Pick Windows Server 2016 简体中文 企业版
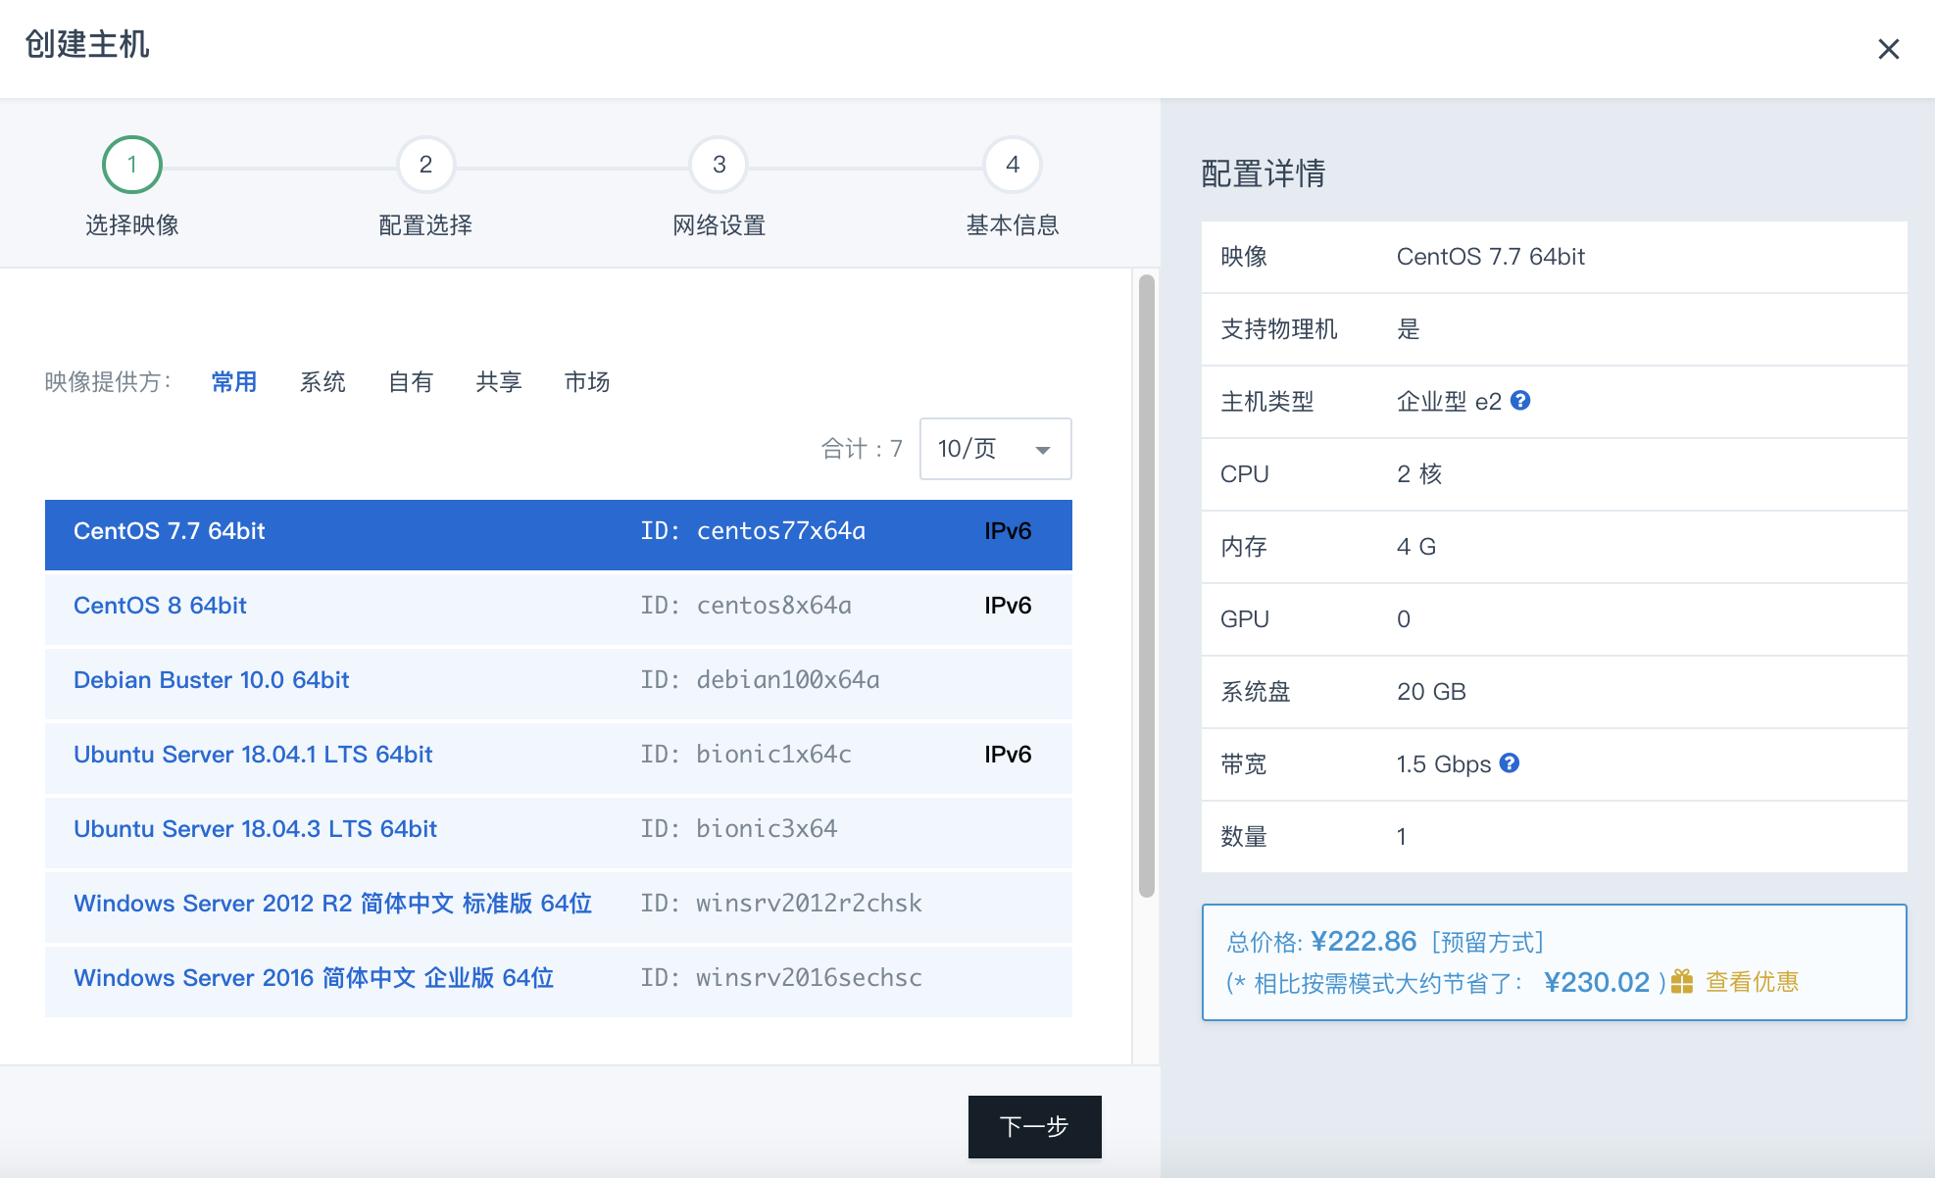Screen dimensions: 1935x1178 pyautogui.click(x=314, y=978)
